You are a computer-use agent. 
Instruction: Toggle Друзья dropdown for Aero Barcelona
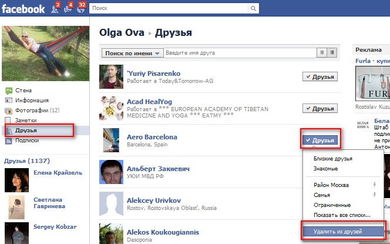coord(320,140)
